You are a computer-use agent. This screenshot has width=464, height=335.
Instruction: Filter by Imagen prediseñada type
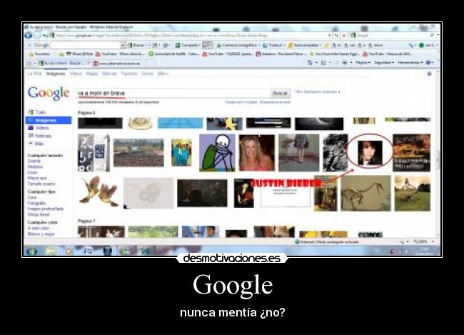click(45, 209)
